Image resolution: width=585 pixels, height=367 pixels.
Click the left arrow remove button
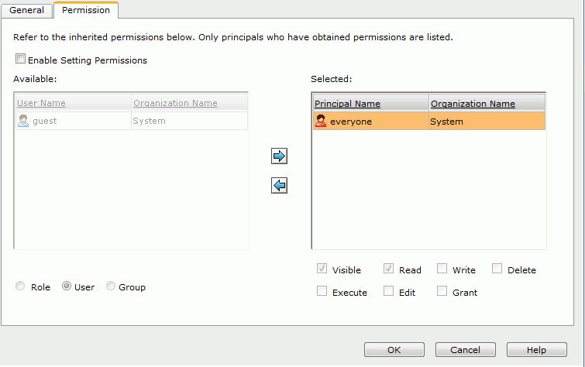coord(279,185)
